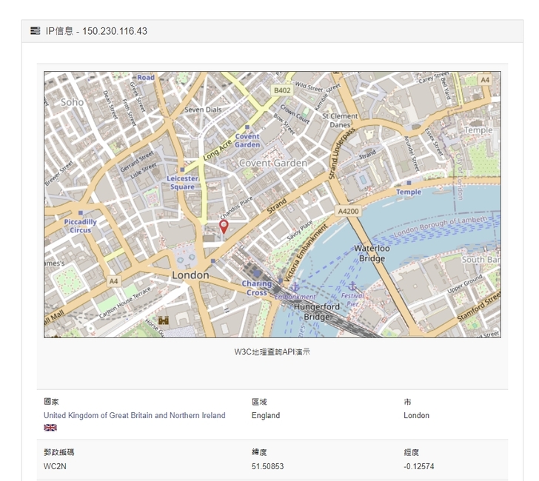
Task: Click the Hungerford Bridge label on map
Action: (x=317, y=311)
